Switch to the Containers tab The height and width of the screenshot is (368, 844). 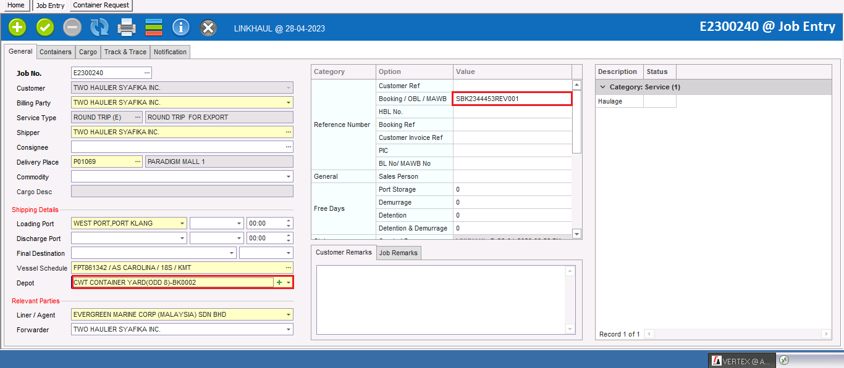[x=56, y=52]
